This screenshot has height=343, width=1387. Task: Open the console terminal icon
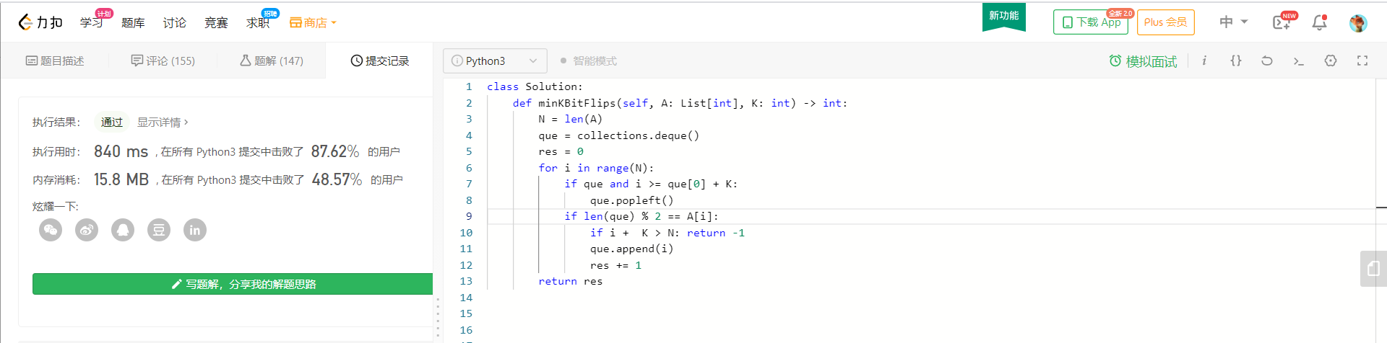click(x=1298, y=61)
